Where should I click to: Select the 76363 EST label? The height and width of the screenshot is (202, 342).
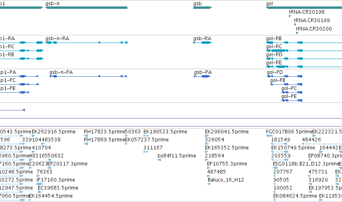pos(44,172)
